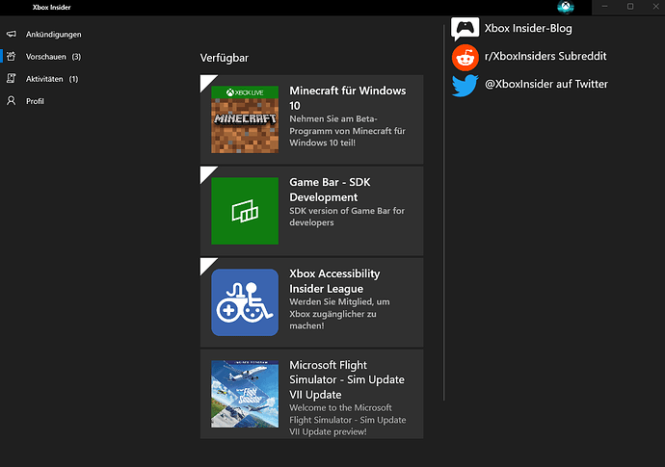Open r/XboxInsiders Subreddit link
The height and width of the screenshot is (467, 665).
click(545, 57)
